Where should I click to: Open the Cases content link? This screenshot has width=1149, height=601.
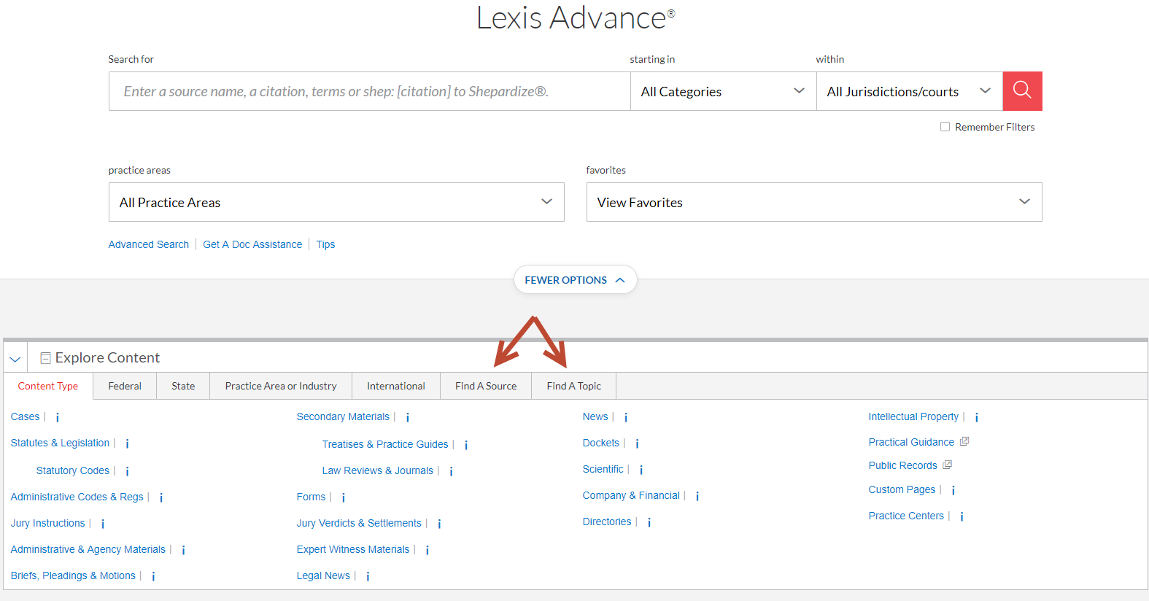[x=26, y=416]
